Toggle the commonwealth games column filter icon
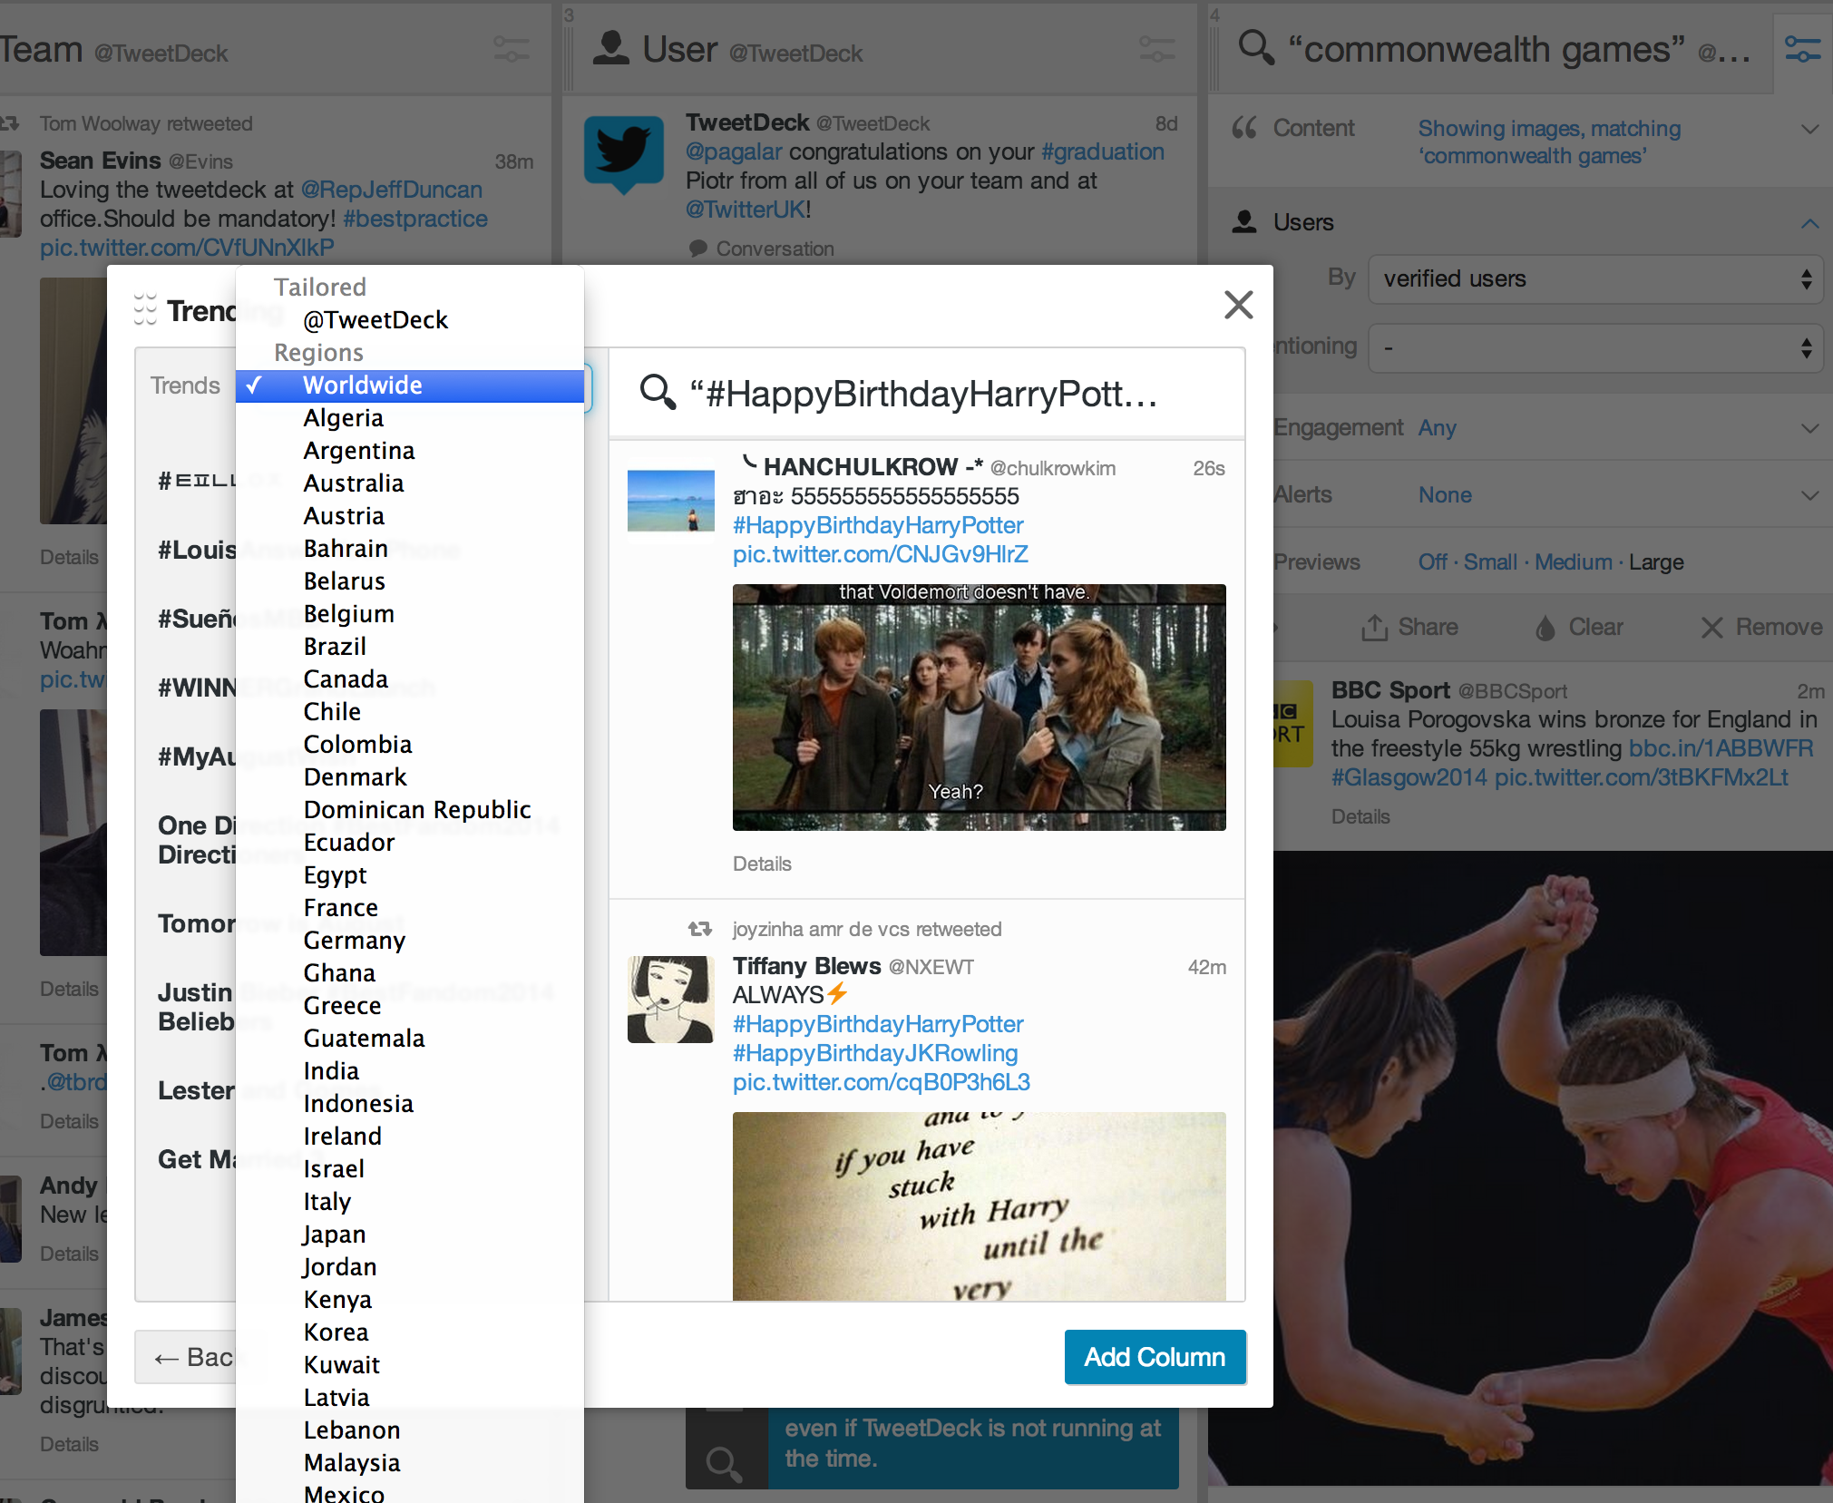This screenshot has width=1833, height=1503. (x=1802, y=49)
